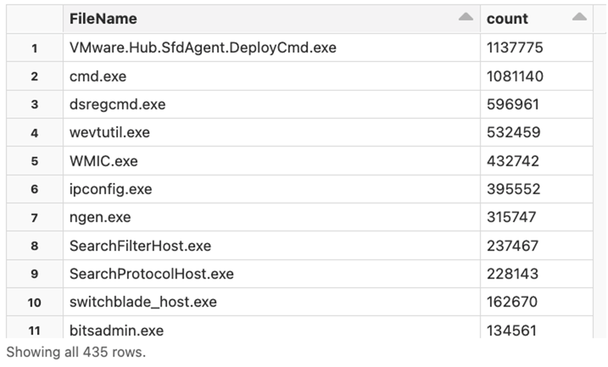This screenshot has height=367, width=608.
Task: Click the FileName column sort arrow
Action: click(466, 18)
